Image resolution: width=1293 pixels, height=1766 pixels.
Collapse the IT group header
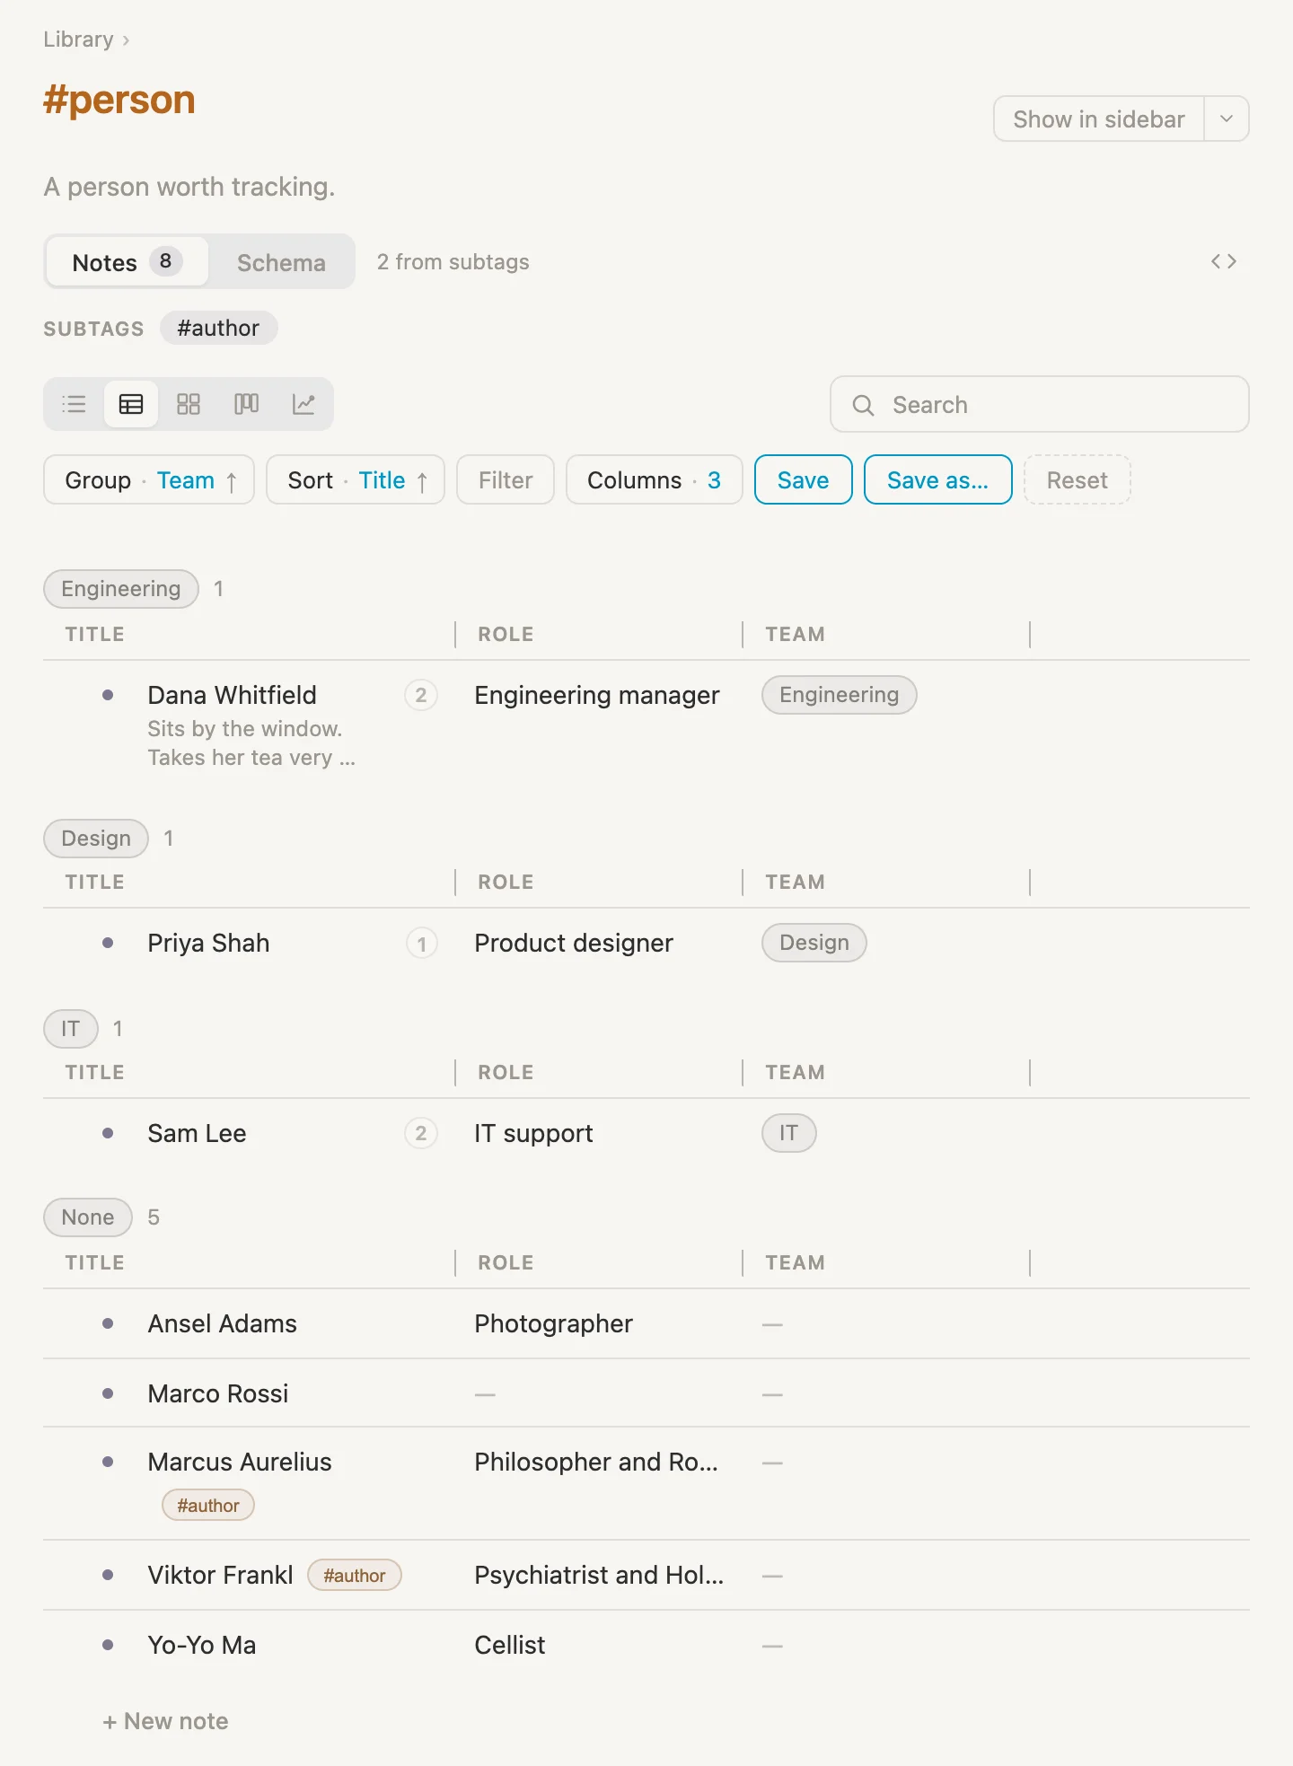[71, 1029]
